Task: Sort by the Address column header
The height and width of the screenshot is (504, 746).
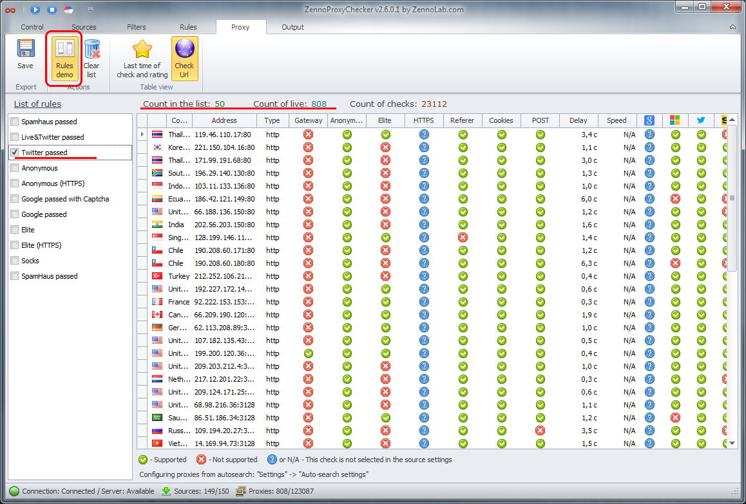Action: [x=224, y=121]
